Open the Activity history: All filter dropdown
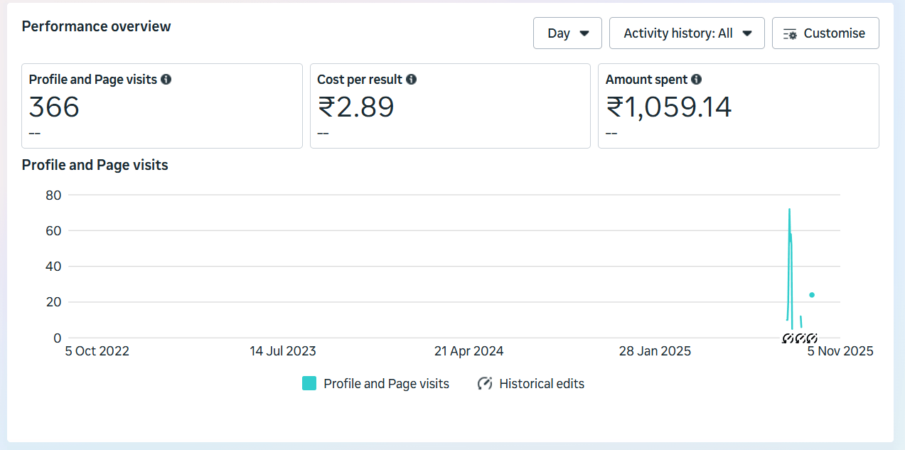905x450 pixels. [x=686, y=33]
